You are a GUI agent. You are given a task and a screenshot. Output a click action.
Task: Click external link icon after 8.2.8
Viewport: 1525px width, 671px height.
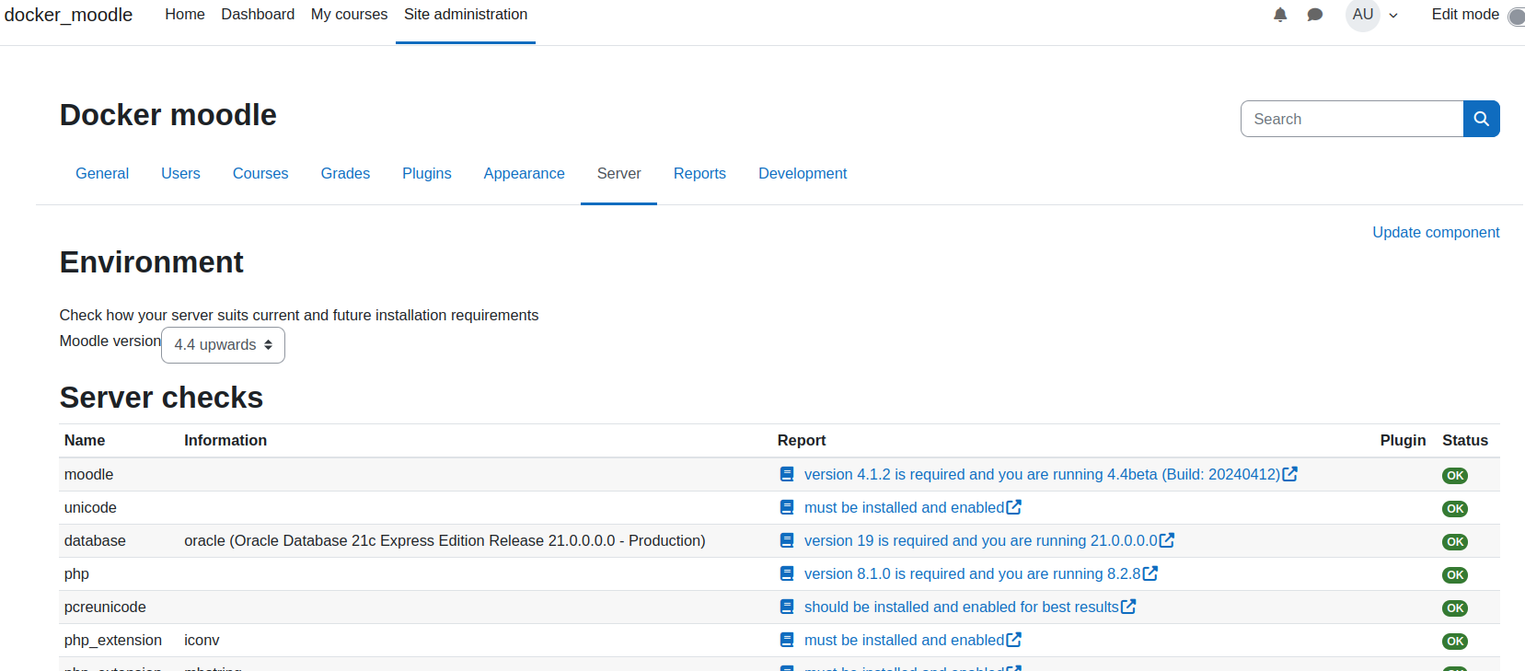pyautogui.click(x=1150, y=573)
